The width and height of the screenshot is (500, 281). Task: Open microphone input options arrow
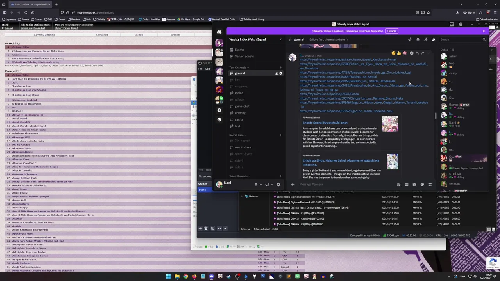pos(261,185)
